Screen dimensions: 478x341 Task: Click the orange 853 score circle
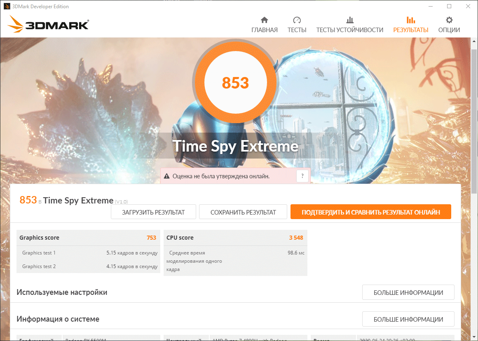(235, 83)
